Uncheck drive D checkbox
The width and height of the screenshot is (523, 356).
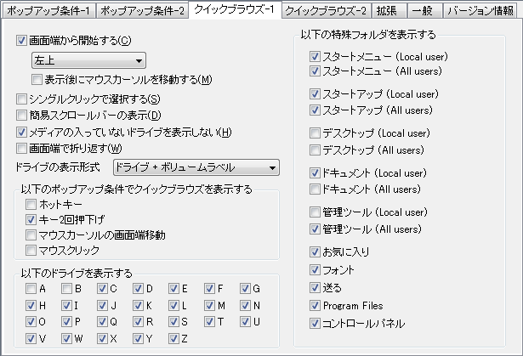pyautogui.click(x=138, y=289)
